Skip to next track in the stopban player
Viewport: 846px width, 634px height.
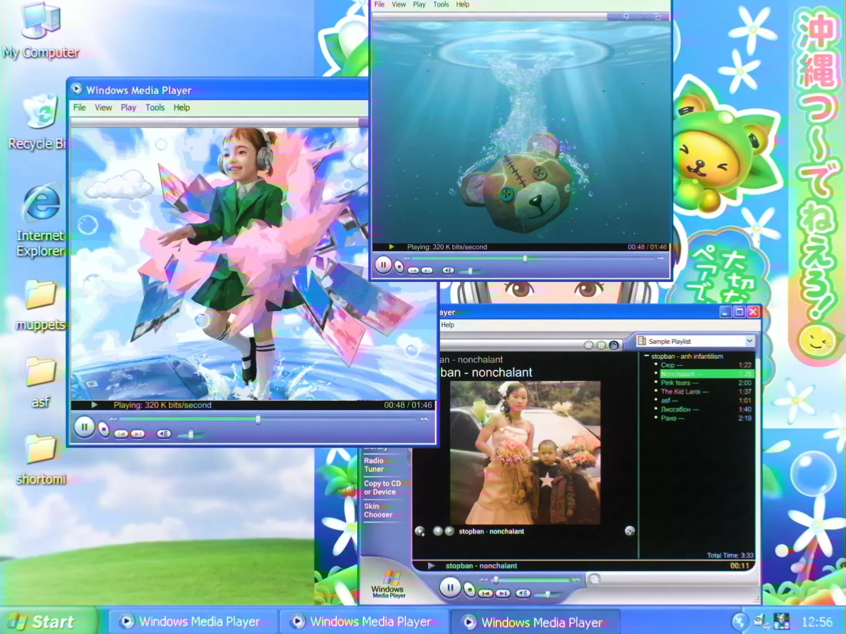pyautogui.click(x=503, y=593)
